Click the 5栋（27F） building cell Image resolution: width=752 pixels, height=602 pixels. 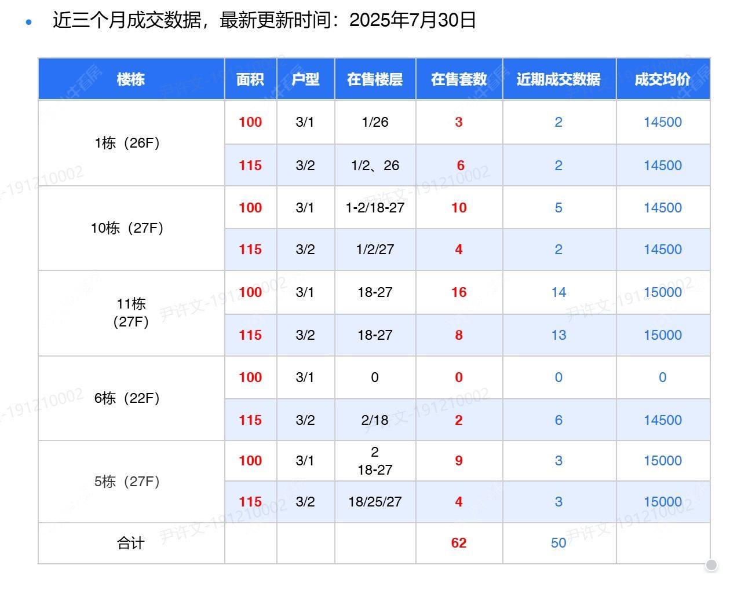pos(127,482)
